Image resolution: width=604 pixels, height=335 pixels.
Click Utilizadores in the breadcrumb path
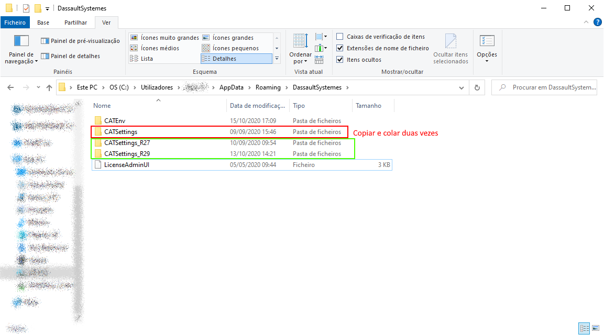[157, 87]
